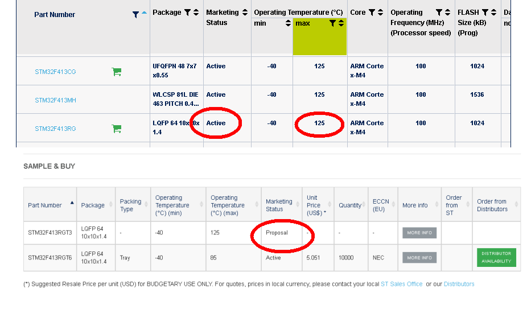Click the cart icon for STM32F413RG
This screenshot has width=527, height=309.
pyautogui.click(x=117, y=129)
